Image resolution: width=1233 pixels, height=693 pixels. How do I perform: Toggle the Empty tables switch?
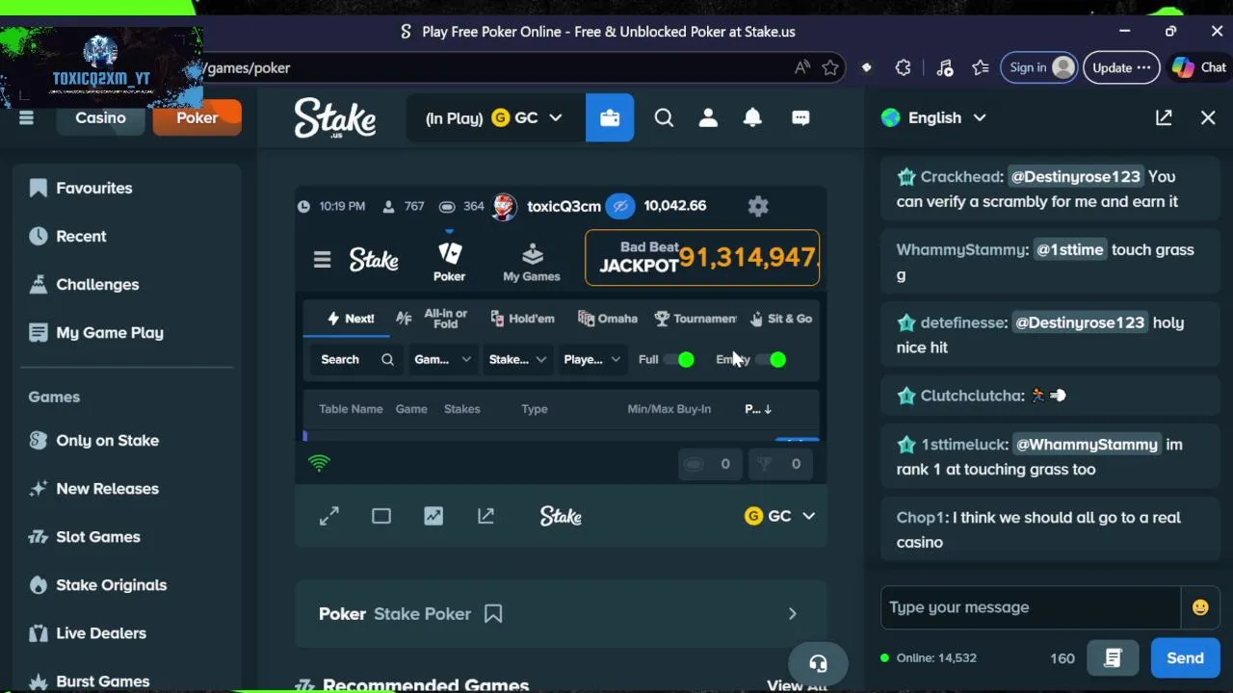pyautogui.click(x=771, y=359)
